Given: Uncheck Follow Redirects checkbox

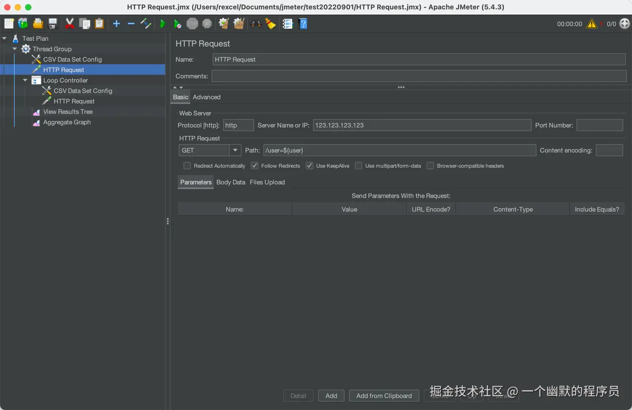Looking at the screenshot, I should point(254,166).
